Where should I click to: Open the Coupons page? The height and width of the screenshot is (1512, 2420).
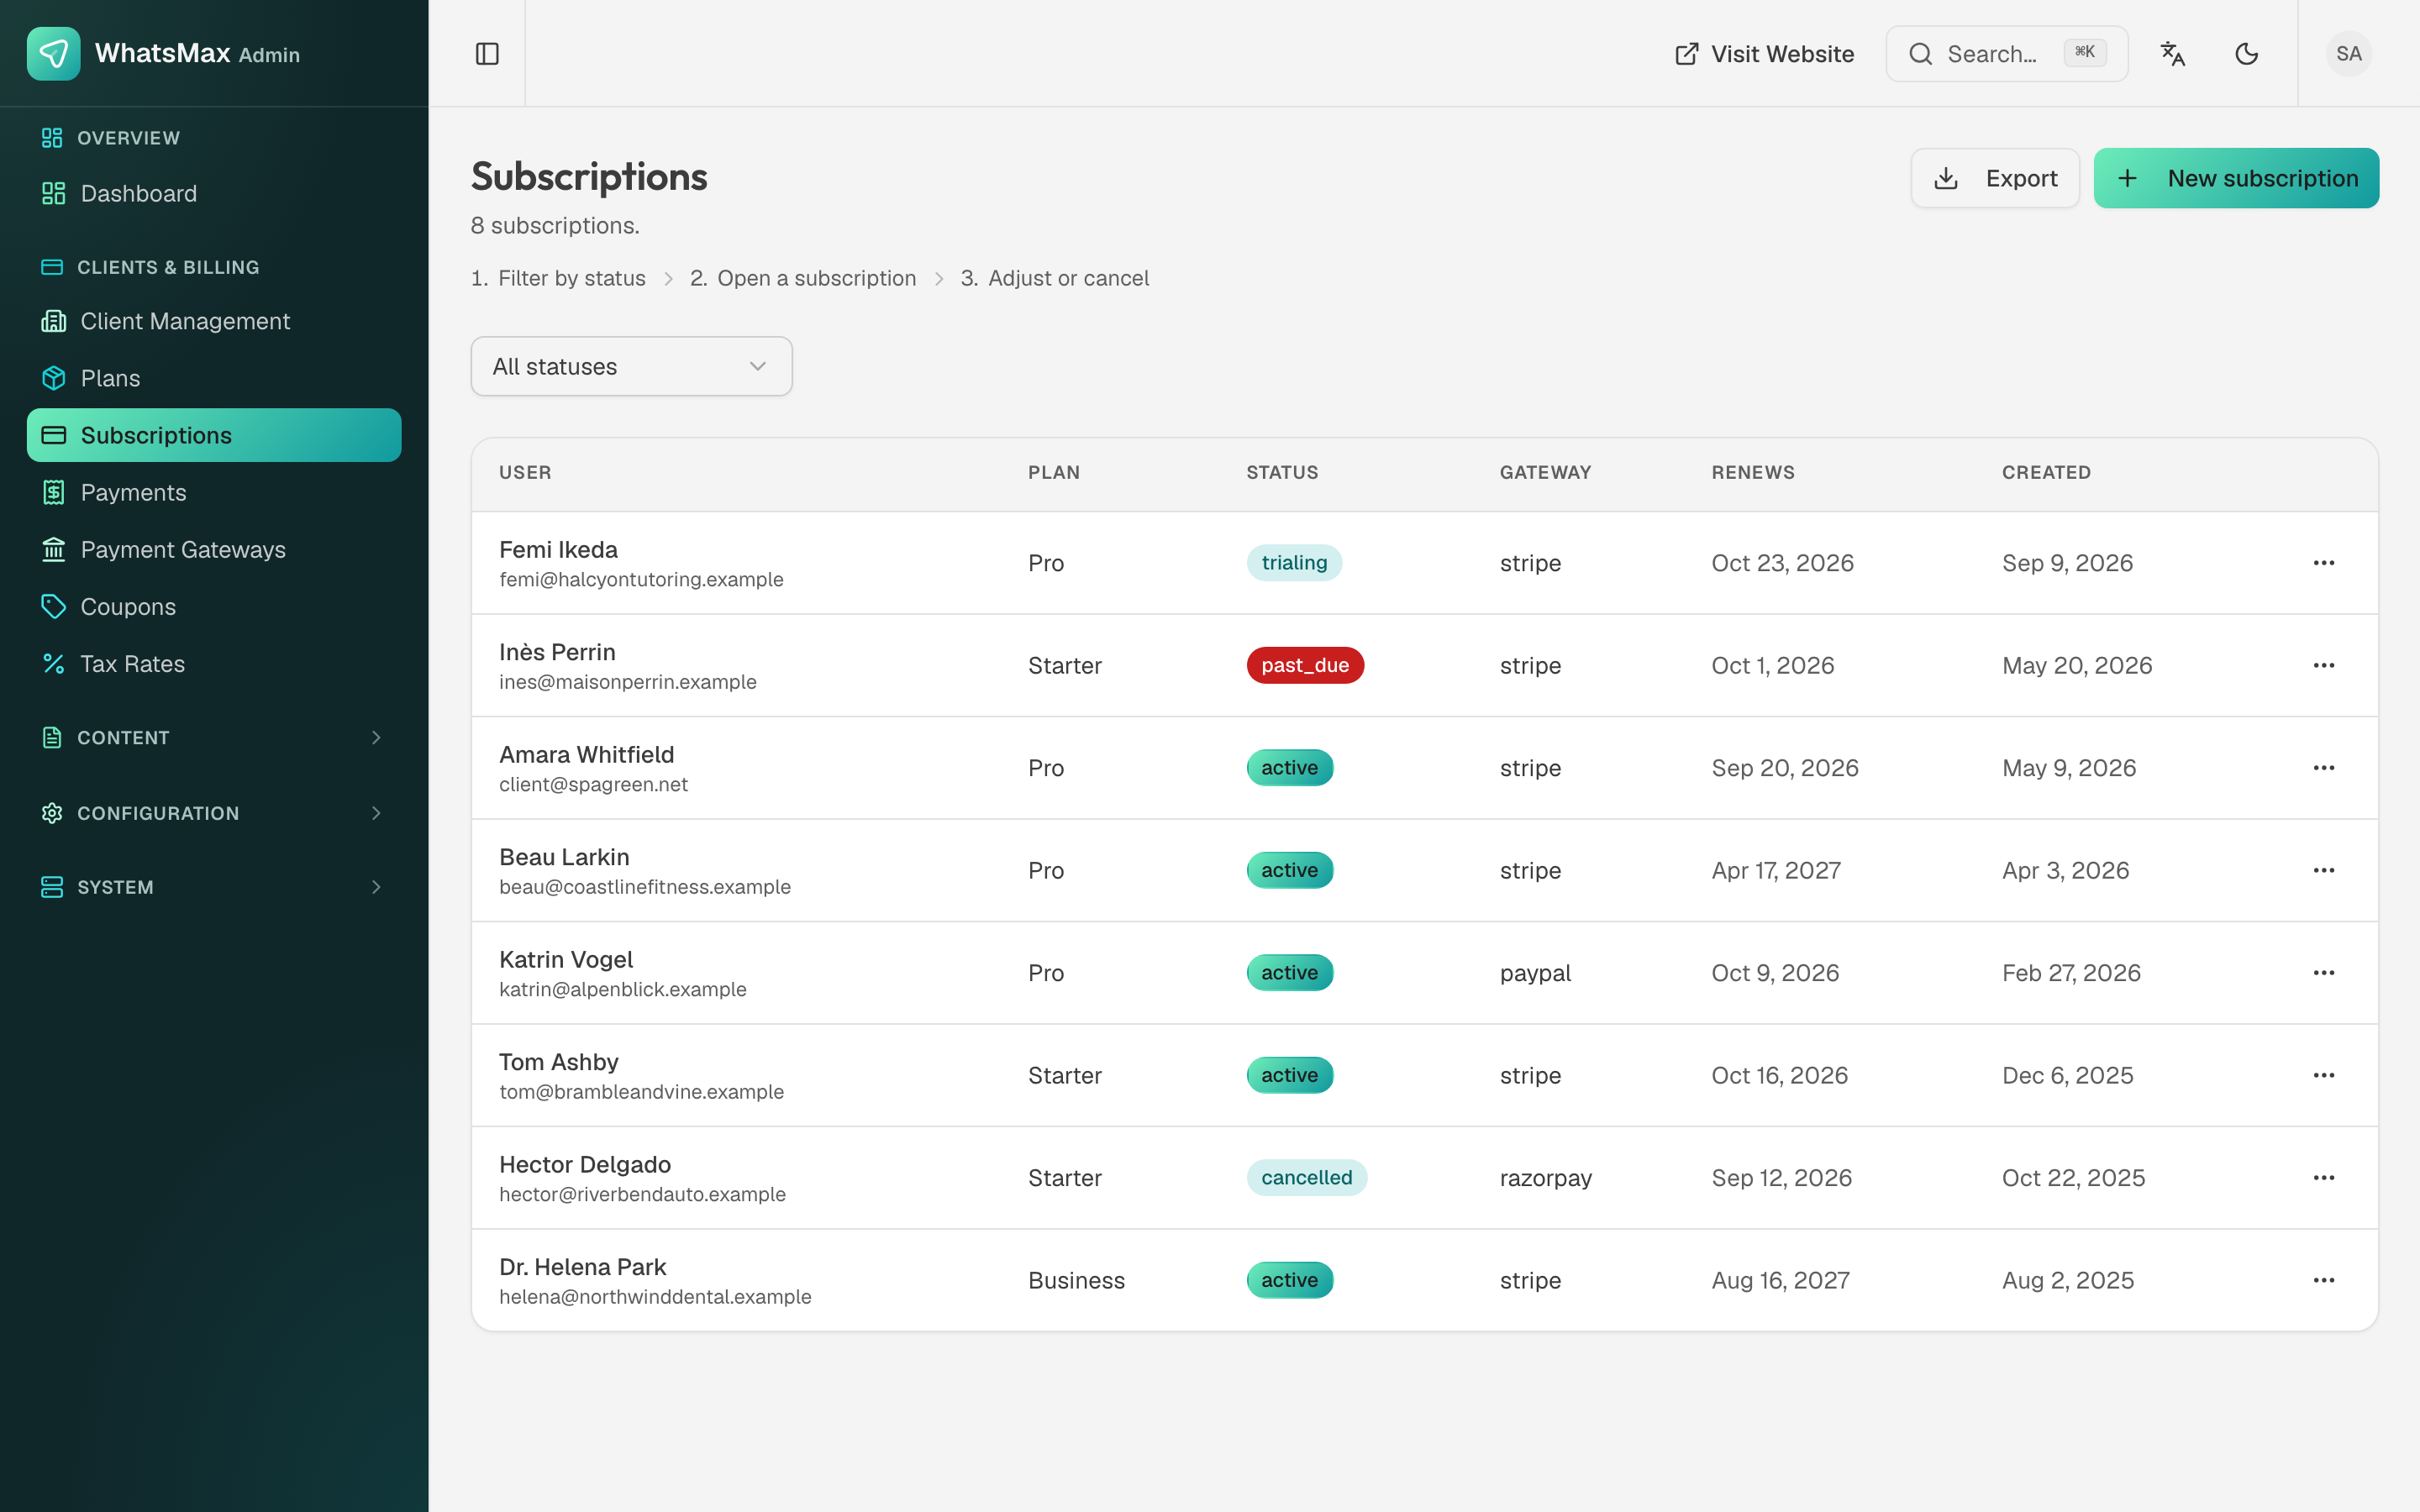coord(214,607)
